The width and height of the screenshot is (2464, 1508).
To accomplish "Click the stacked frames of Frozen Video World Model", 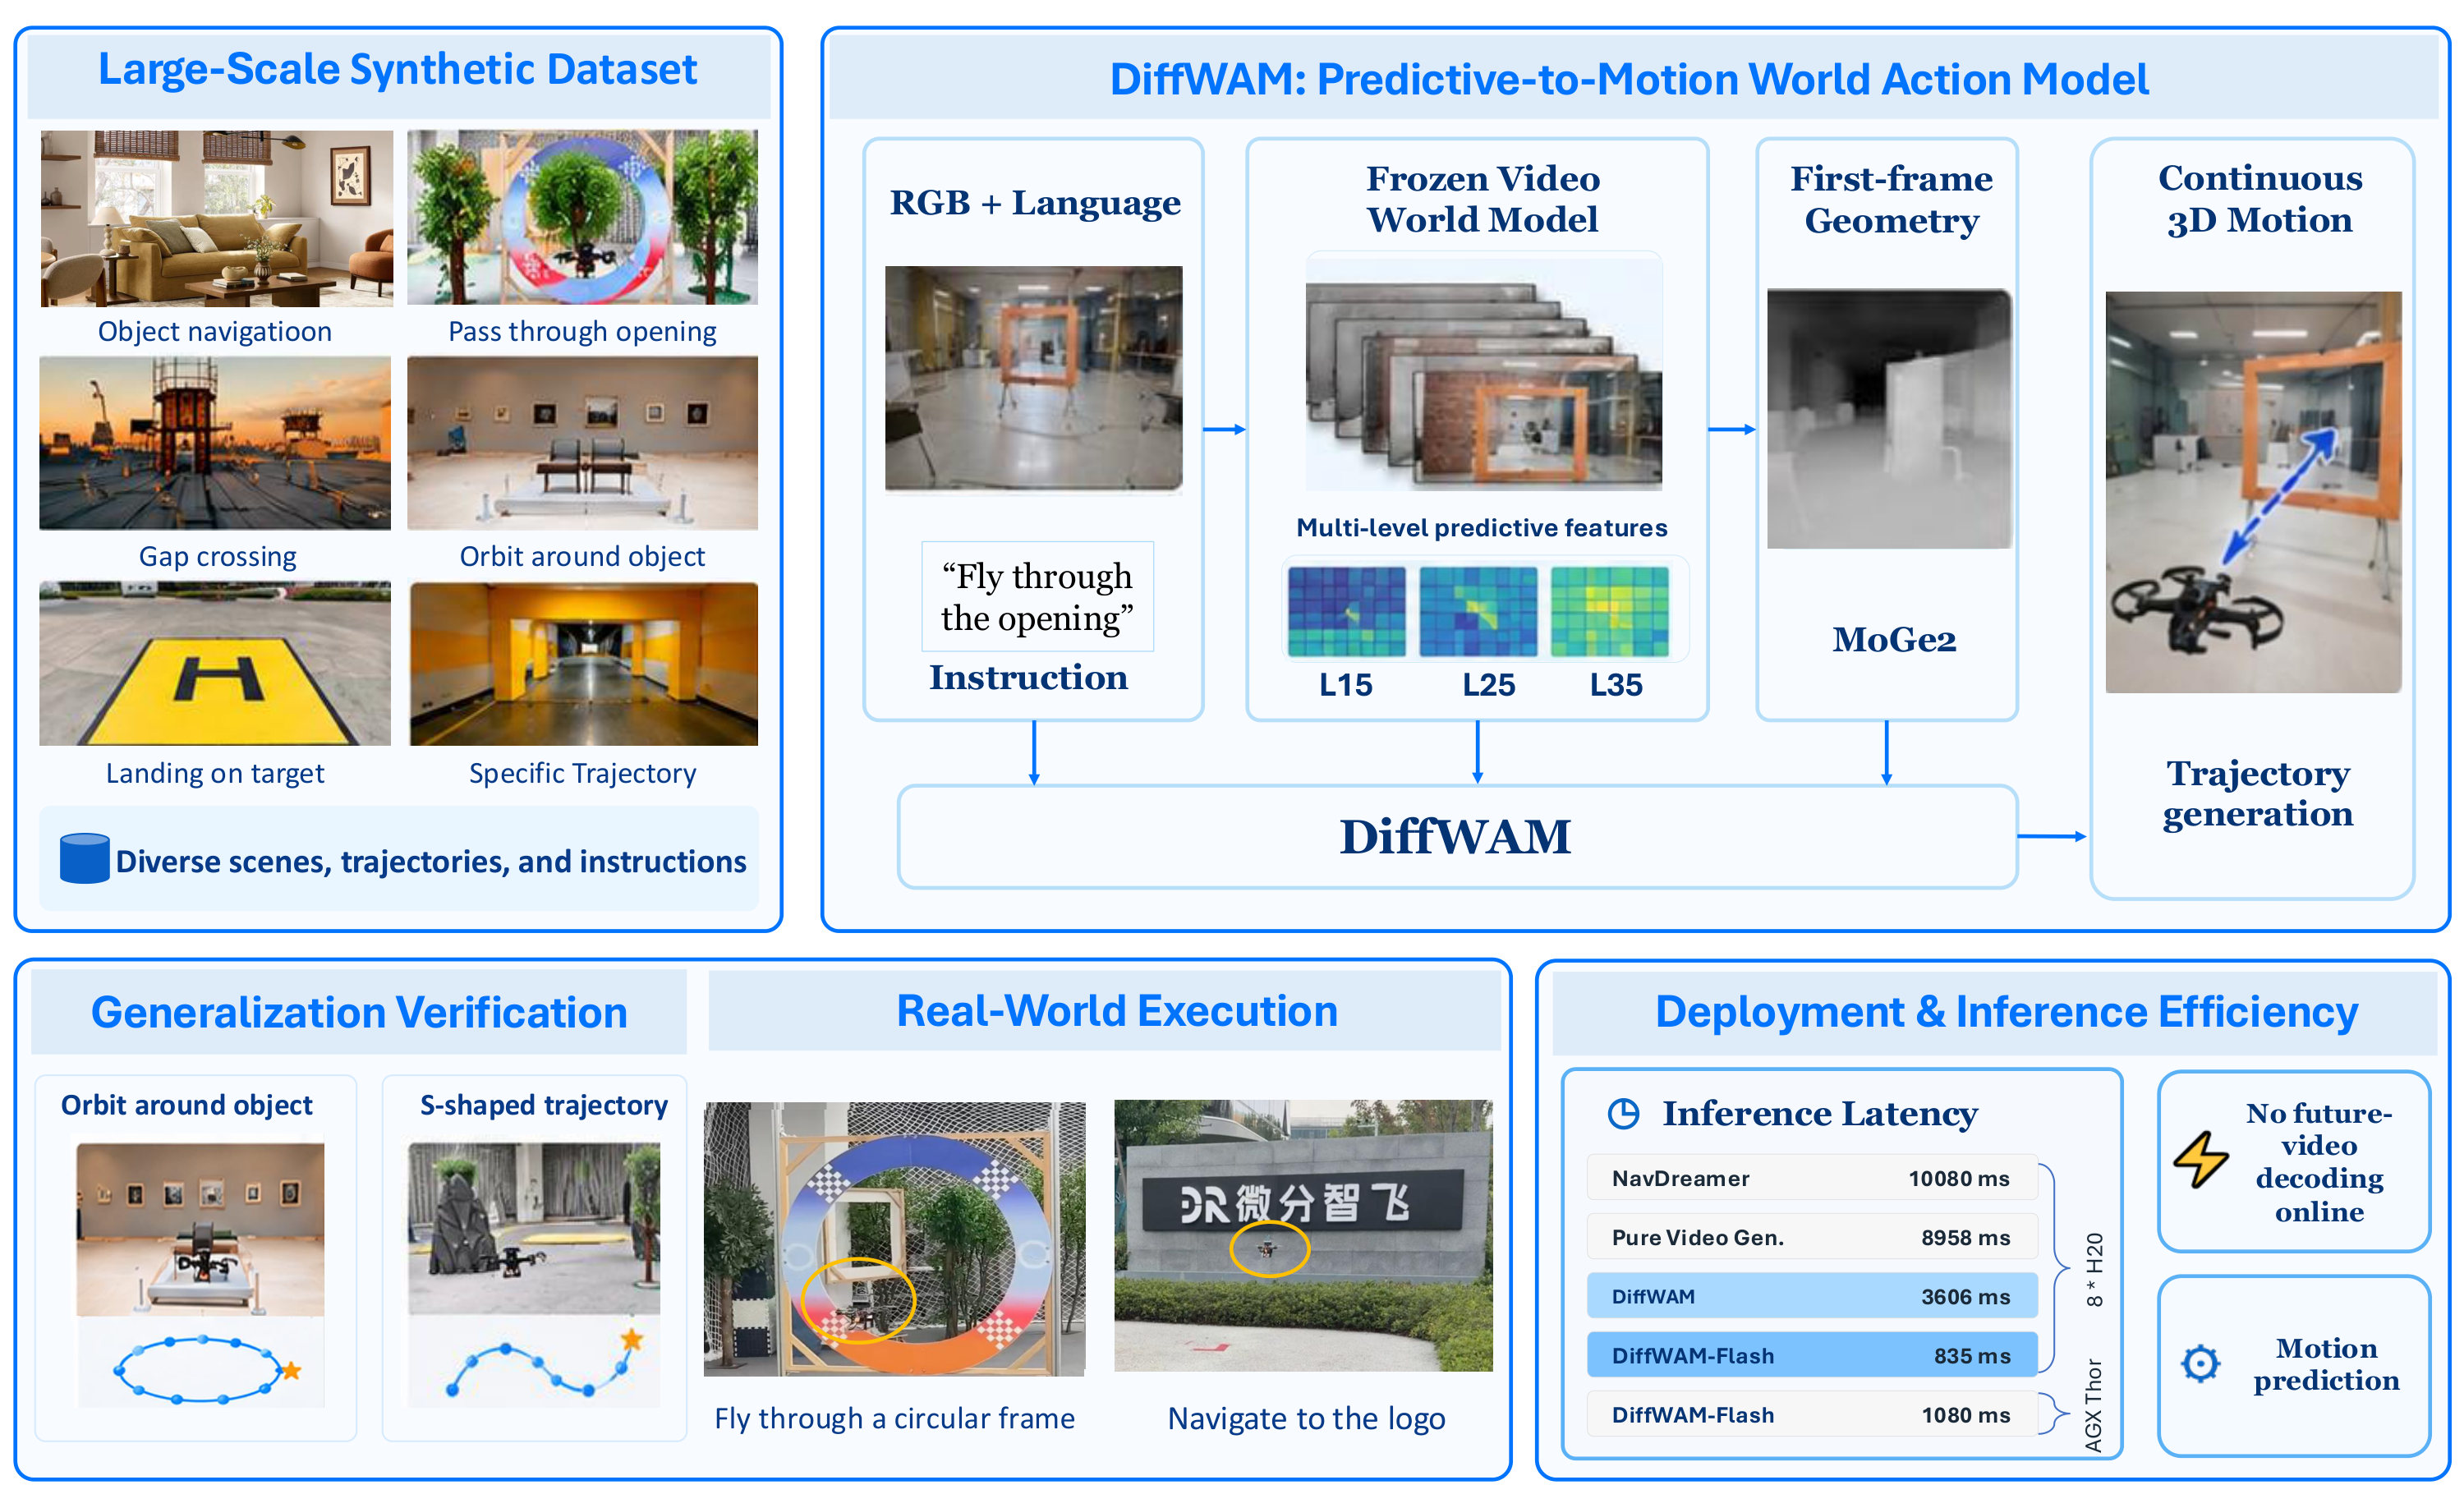I will [1484, 372].
